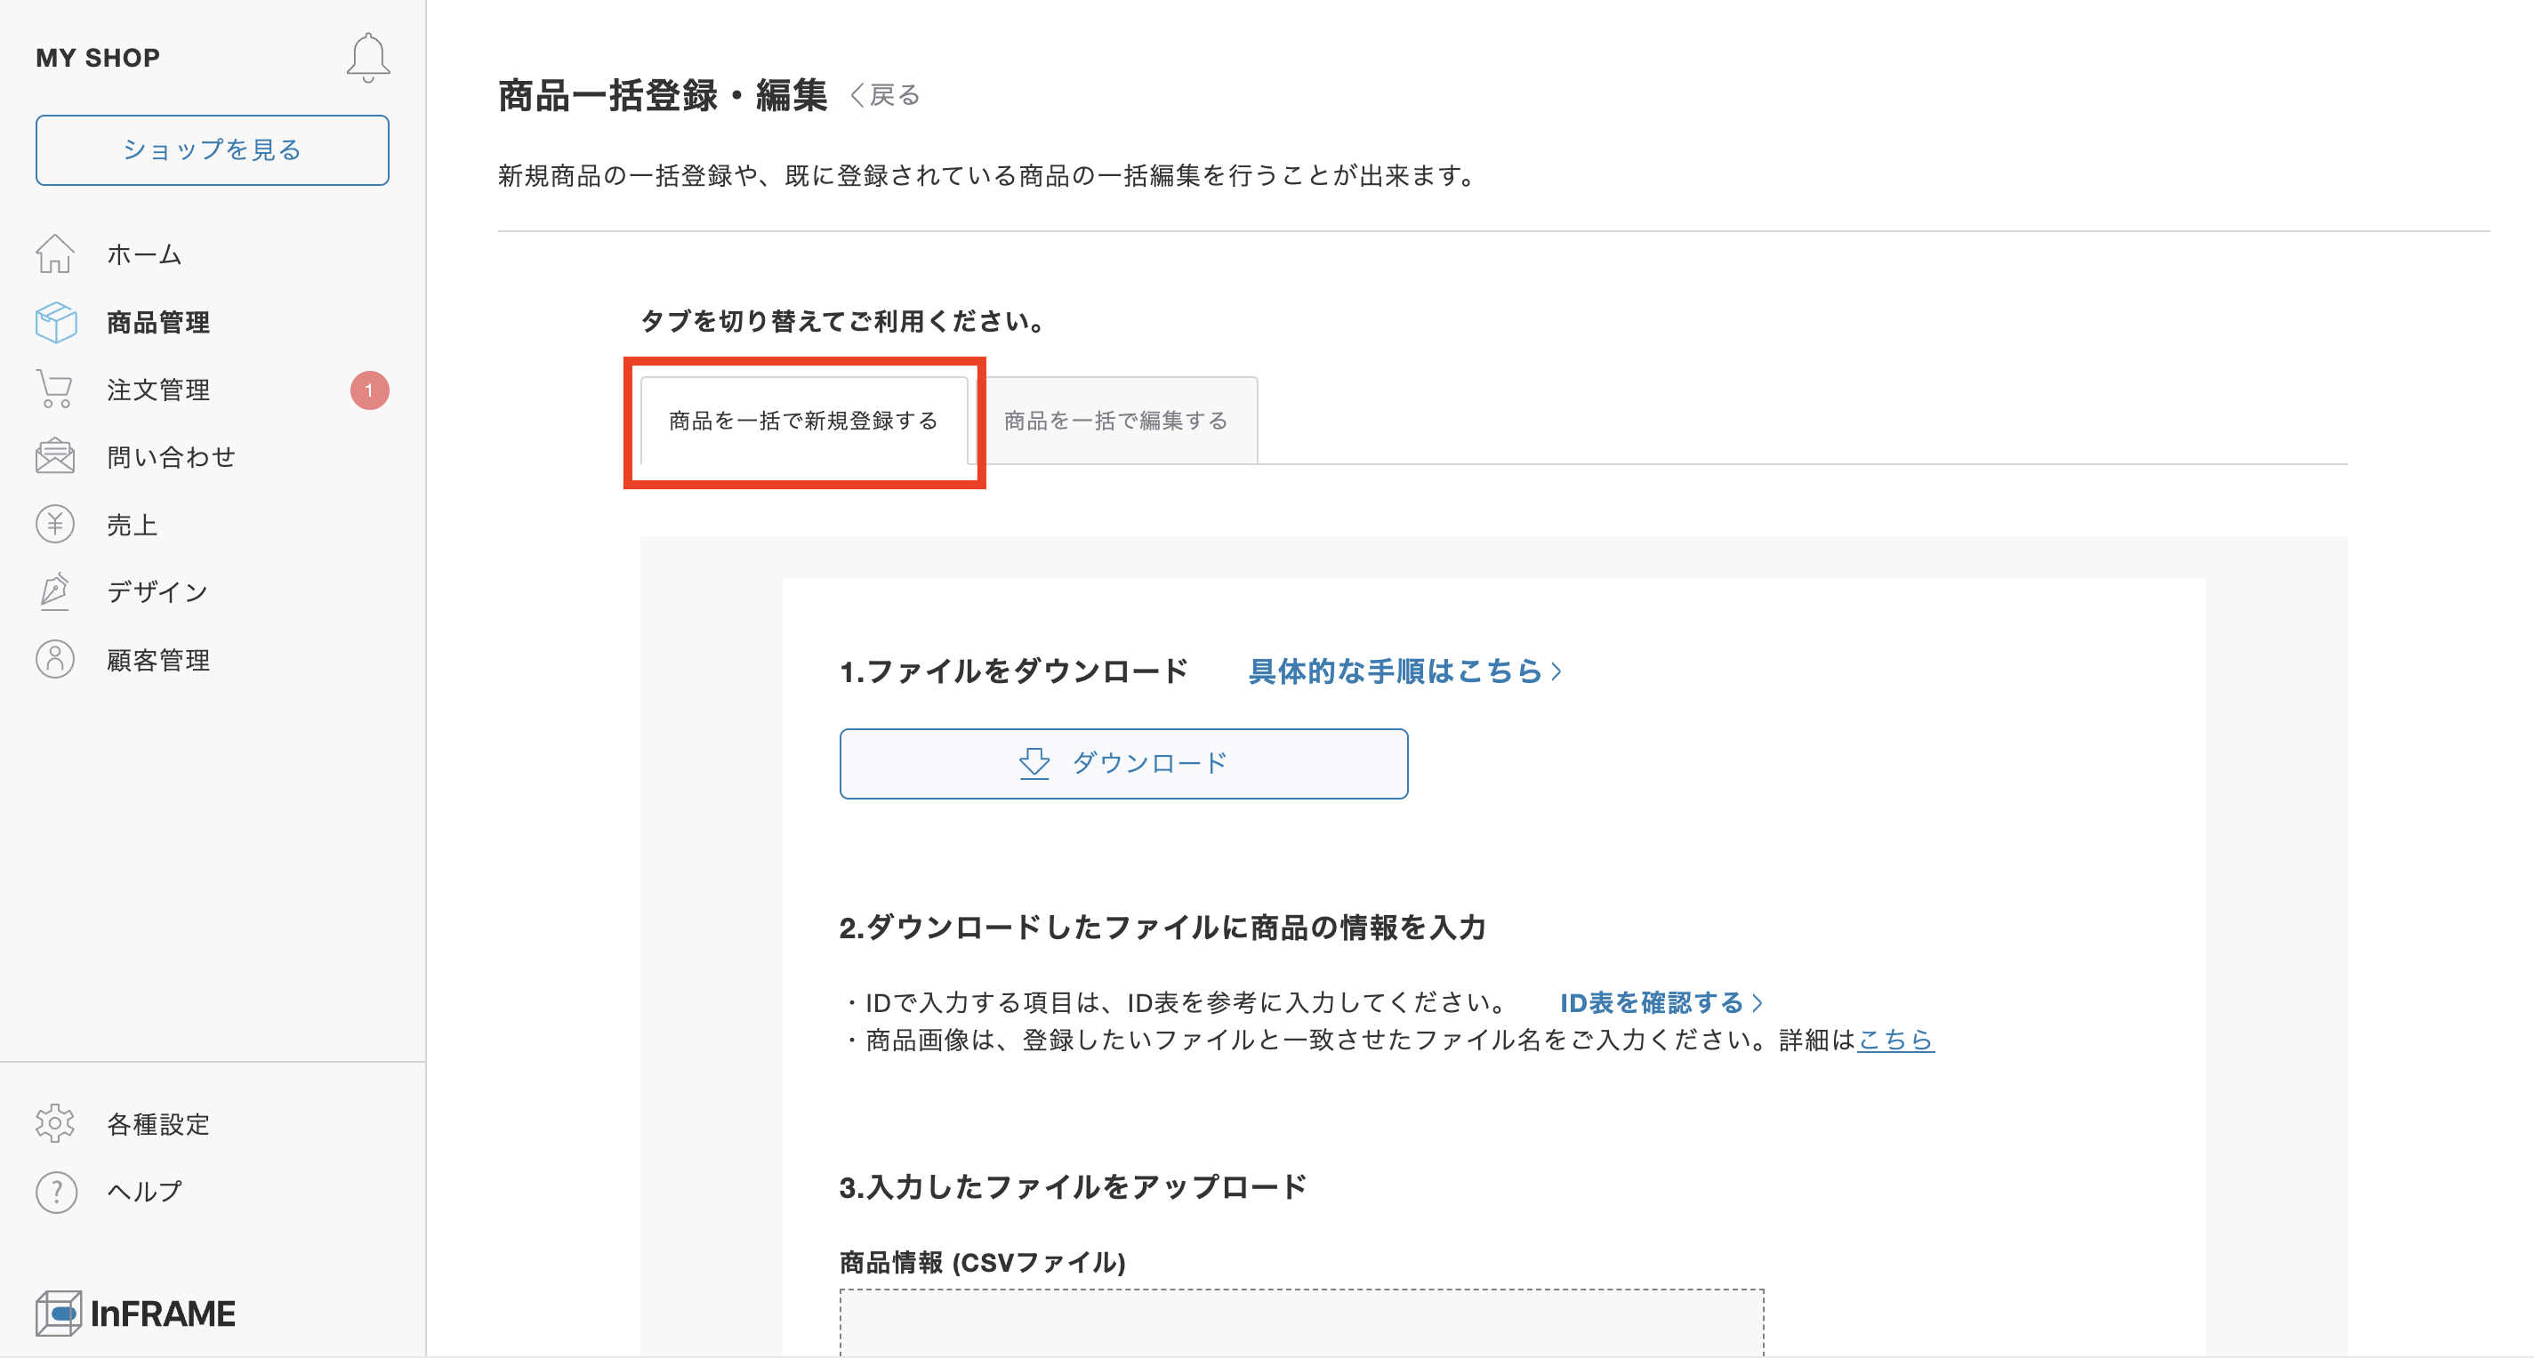This screenshot has height=1358, width=2534.
Task: Open the ID表を確認する link
Action: coord(1653,1002)
